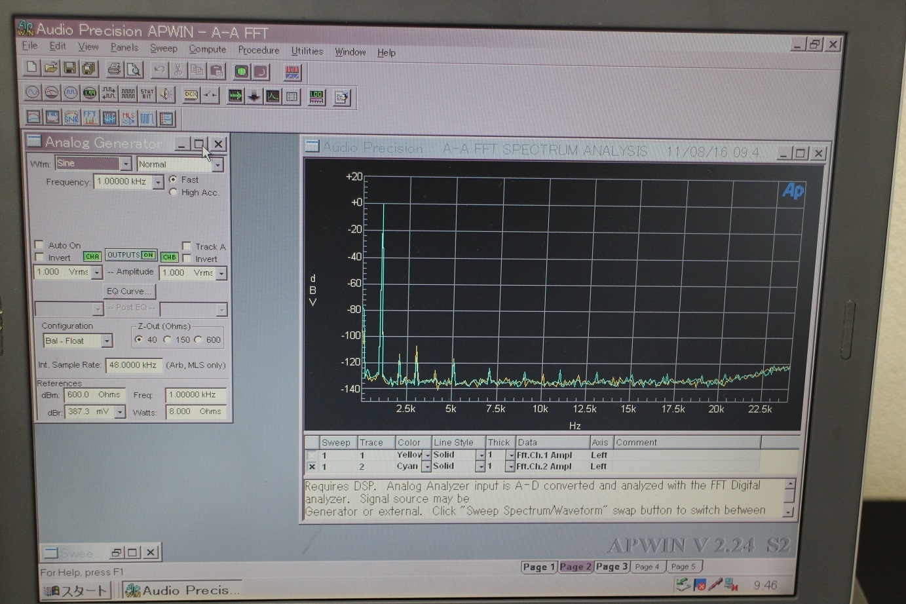Open the Frequency units dropdown arrow

point(158,182)
